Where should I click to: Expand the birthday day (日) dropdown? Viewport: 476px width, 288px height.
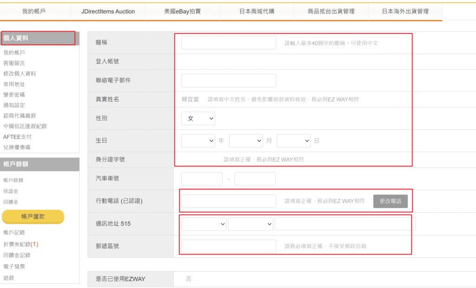tap(293, 141)
